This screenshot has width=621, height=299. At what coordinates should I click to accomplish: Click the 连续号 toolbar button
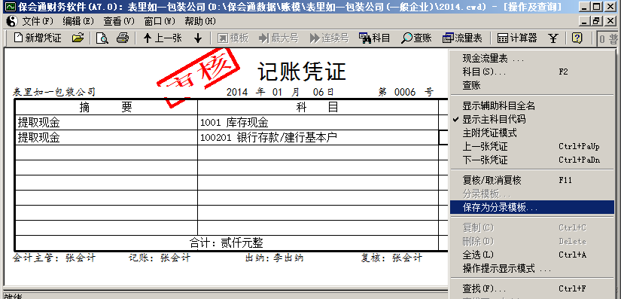329,38
